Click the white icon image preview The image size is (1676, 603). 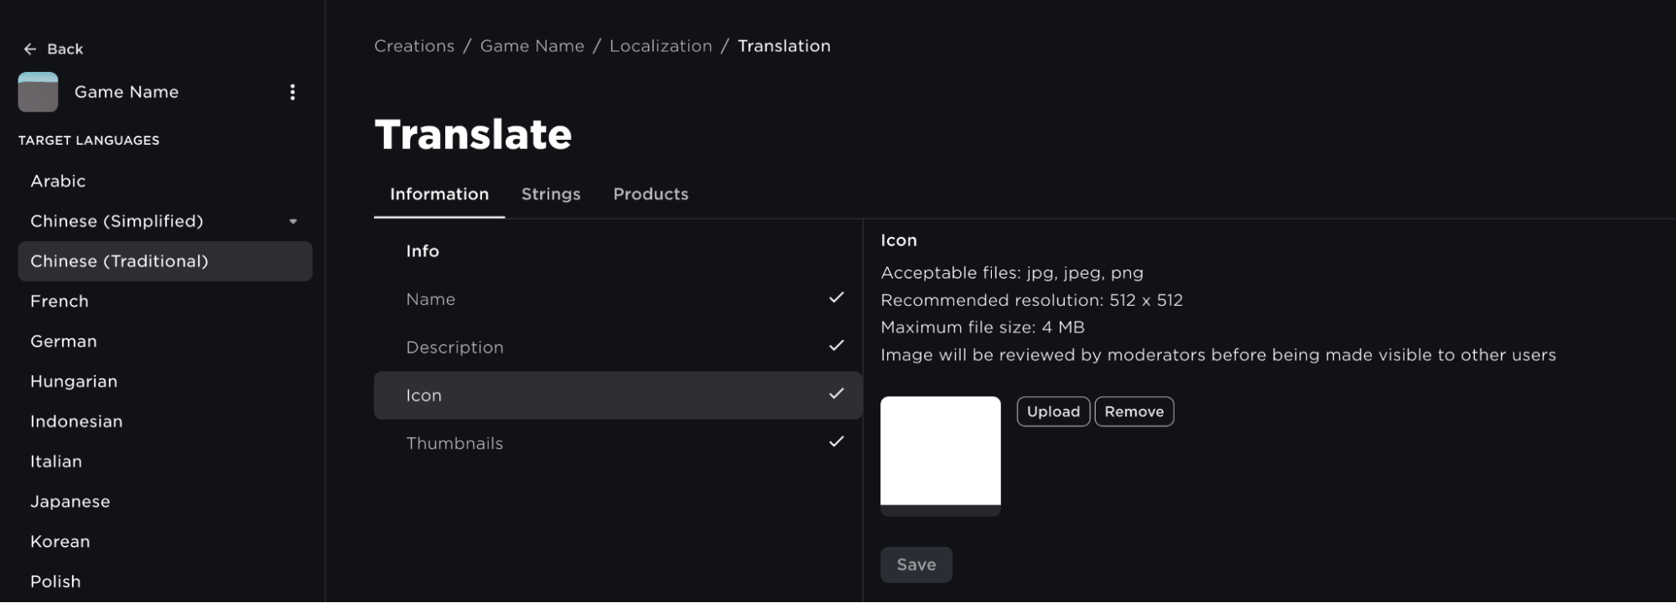pyautogui.click(x=940, y=452)
